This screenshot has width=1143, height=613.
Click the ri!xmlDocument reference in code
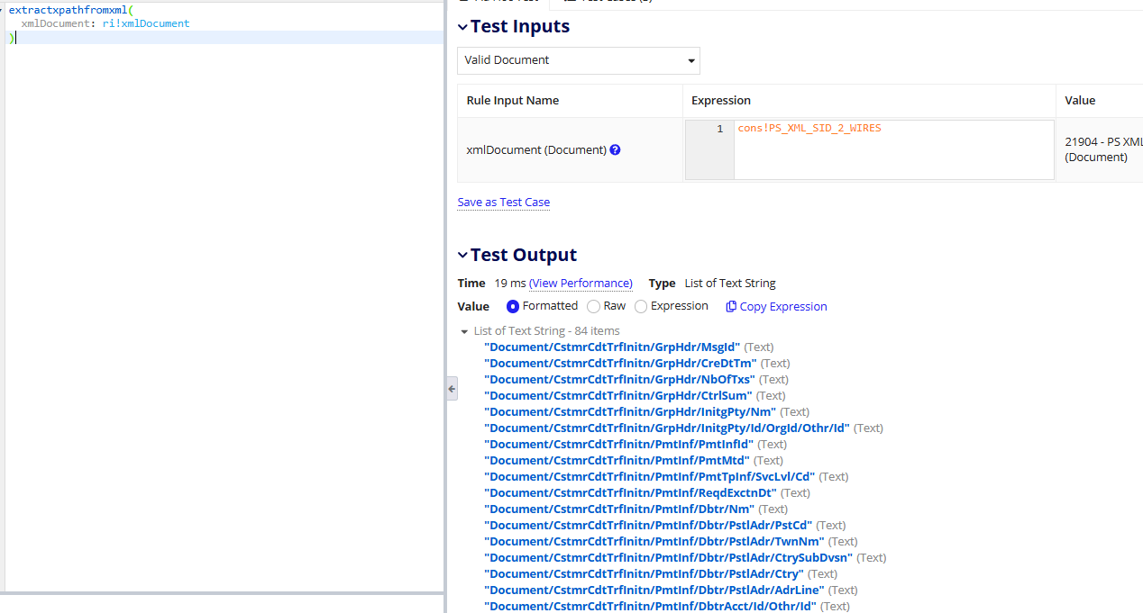(x=146, y=23)
